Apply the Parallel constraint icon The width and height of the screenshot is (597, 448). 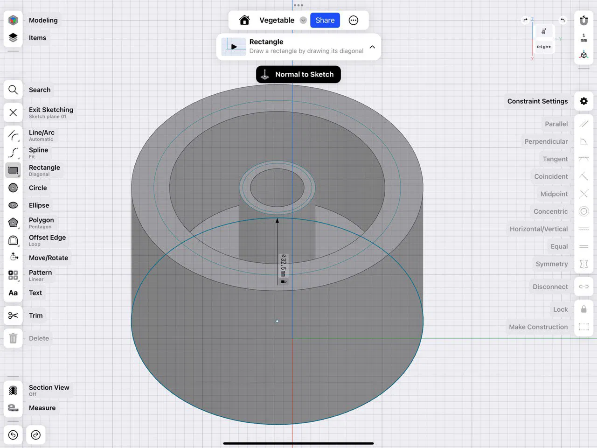[x=584, y=124]
